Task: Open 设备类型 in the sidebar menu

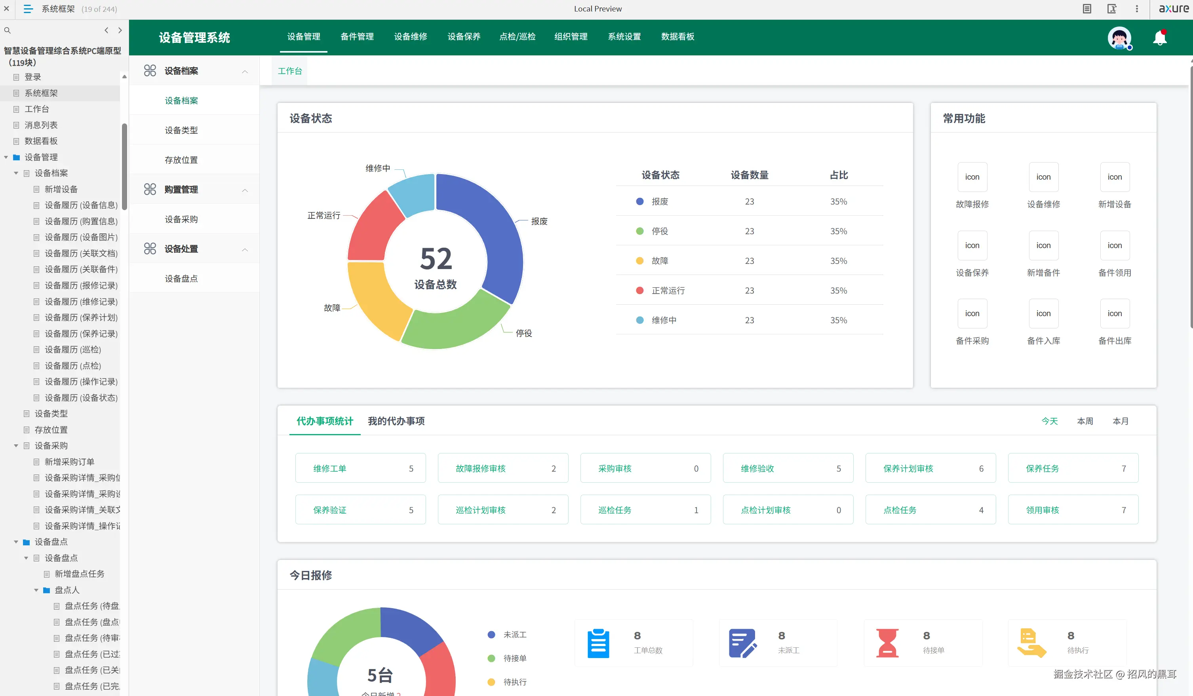Action: [181, 130]
